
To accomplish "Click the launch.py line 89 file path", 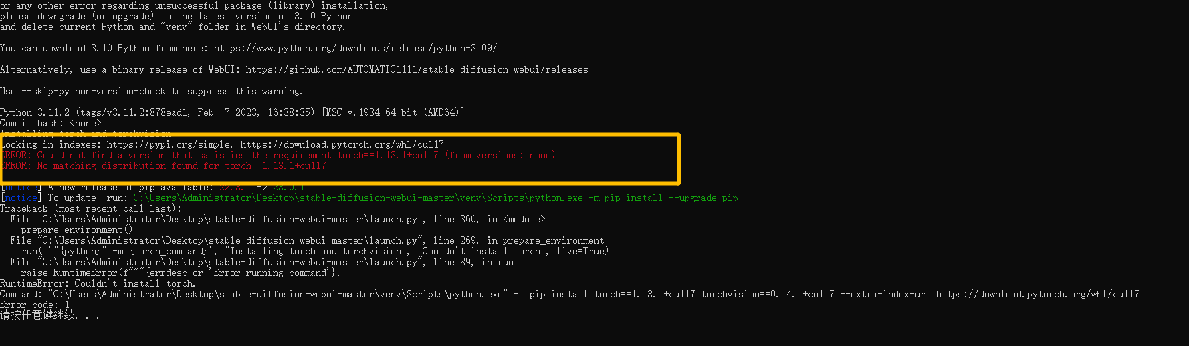I will click(231, 262).
